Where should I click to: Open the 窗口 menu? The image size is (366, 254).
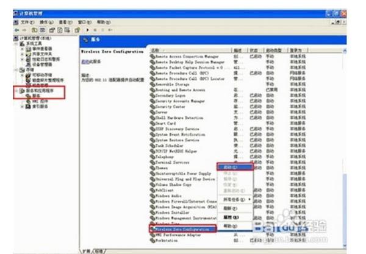pyautogui.click(x=85, y=23)
